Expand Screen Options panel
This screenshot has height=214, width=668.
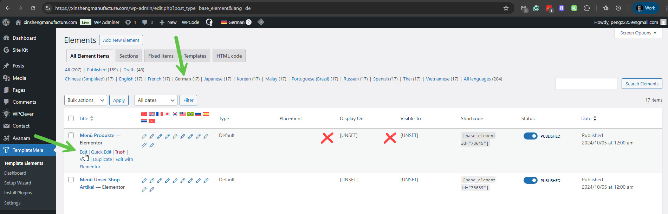coord(638,33)
